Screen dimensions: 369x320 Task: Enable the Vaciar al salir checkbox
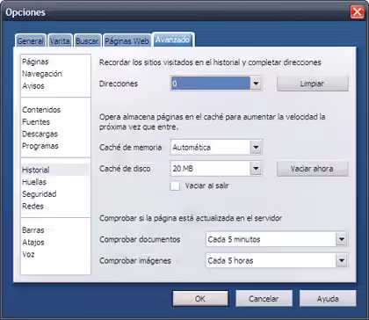click(175, 185)
